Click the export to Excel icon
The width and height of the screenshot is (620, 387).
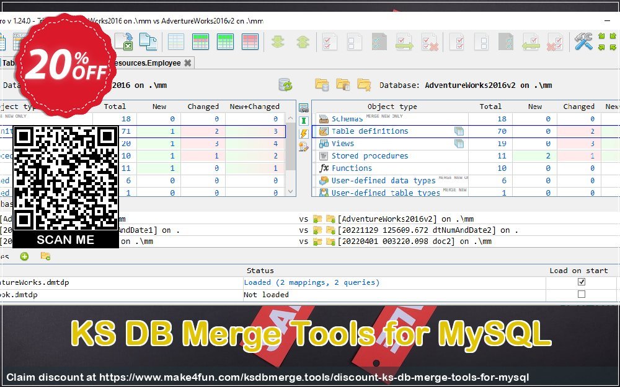[x=124, y=41]
